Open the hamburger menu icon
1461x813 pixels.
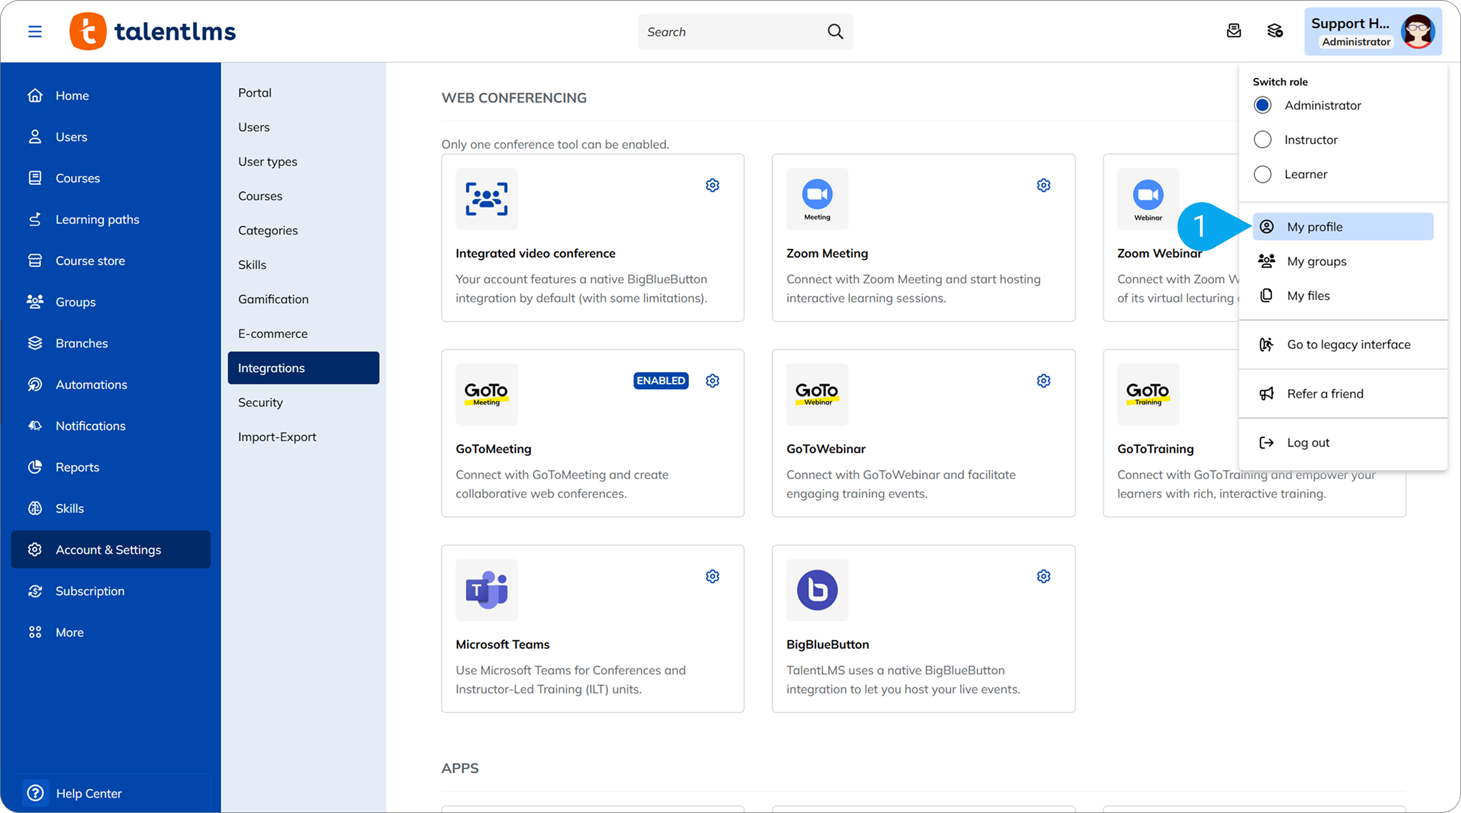click(35, 31)
